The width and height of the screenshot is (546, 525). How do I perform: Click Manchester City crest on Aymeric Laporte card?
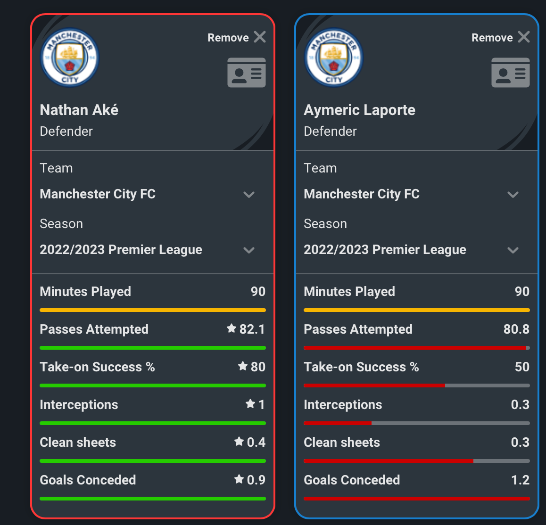(x=334, y=57)
